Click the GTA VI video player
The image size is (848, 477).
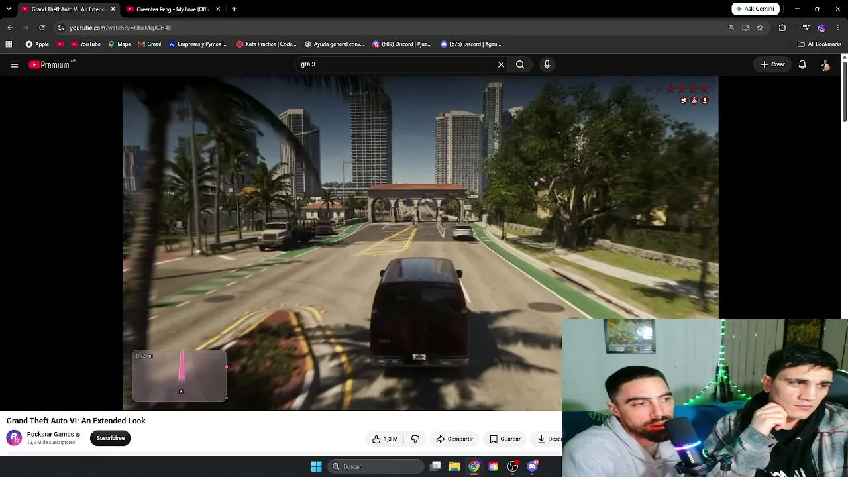[420, 243]
